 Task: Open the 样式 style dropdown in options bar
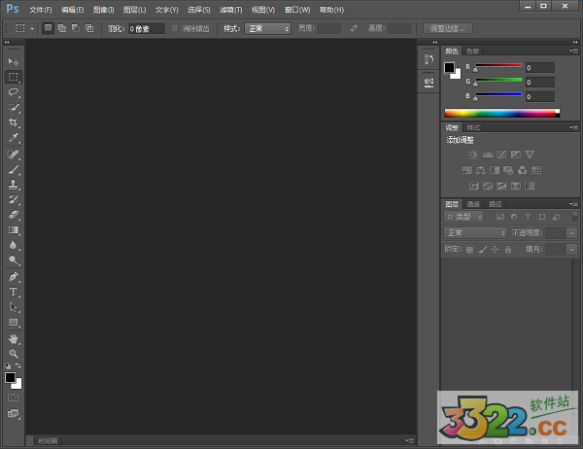pyautogui.click(x=267, y=29)
